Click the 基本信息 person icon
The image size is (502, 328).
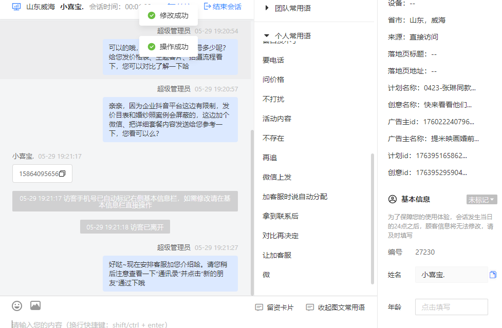[x=393, y=200]
